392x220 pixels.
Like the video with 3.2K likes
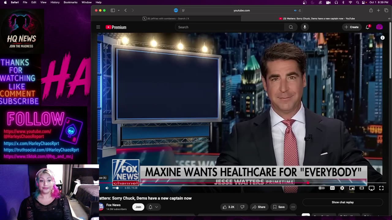coord(228,207)
